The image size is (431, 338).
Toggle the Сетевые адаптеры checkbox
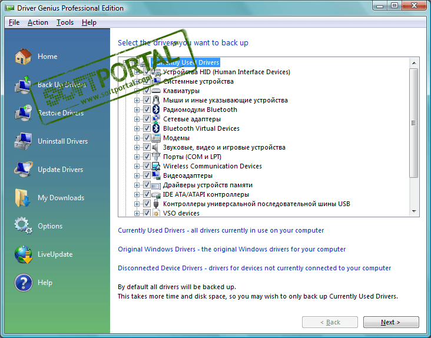tap(147, 119)
